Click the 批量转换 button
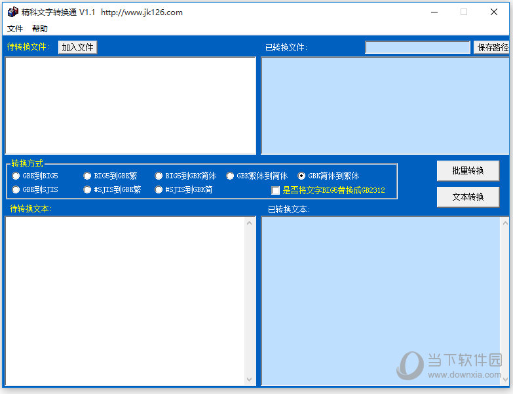The width and height of the screenshot is (513, 394). [468, 170]
